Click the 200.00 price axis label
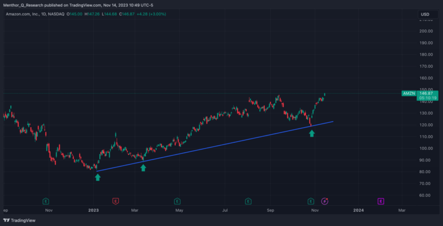443x226 pixels. point(426,31)
